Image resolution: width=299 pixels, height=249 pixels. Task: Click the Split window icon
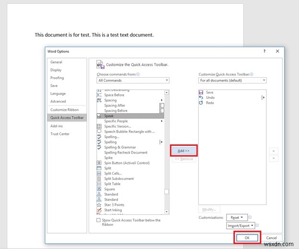click(x=99, y=168)
